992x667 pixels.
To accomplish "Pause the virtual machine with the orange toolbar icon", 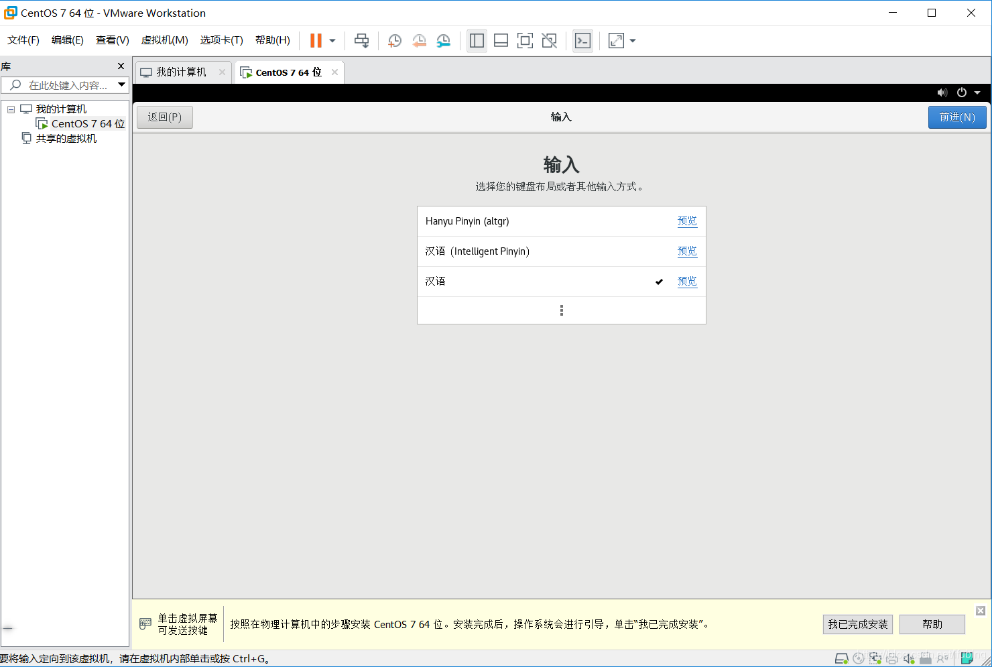I will click(316, 41).
